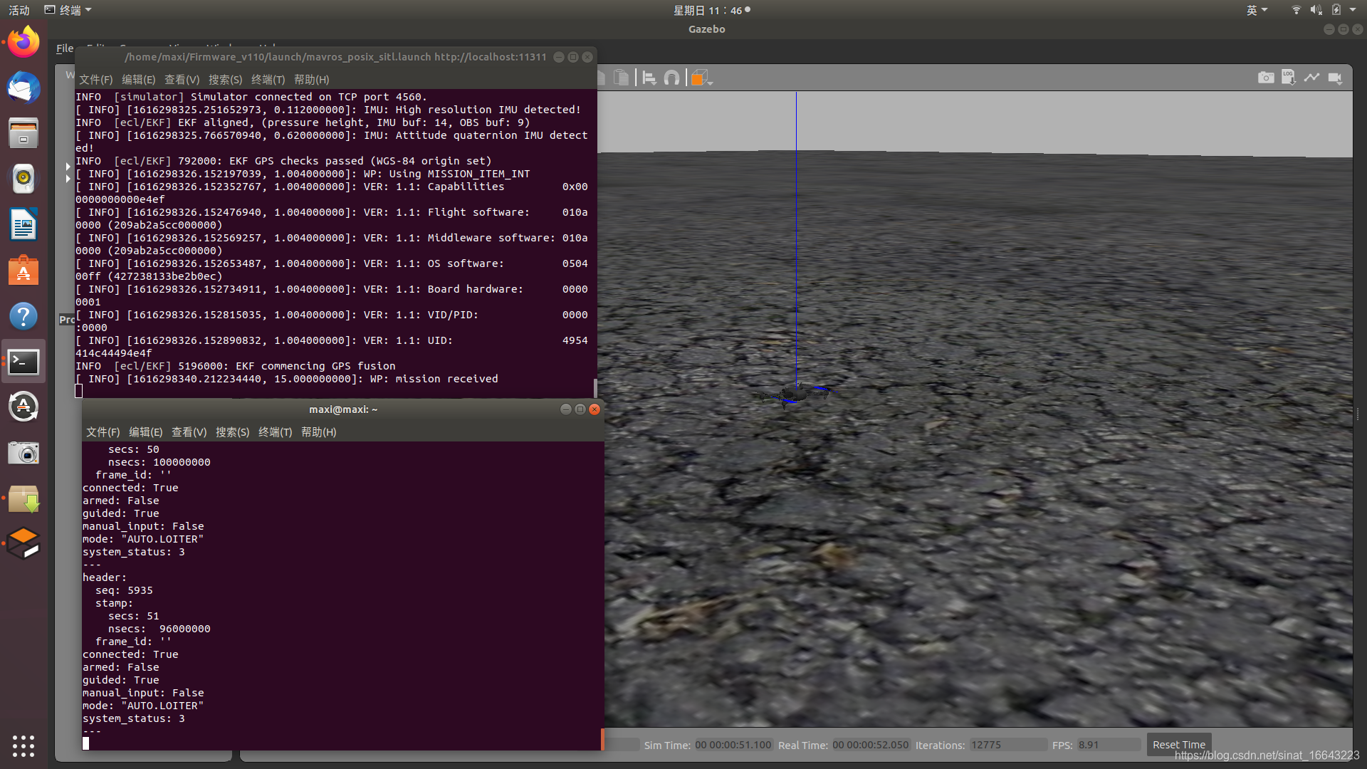Open Show Applications grid in dock
The height and width of the screenshot is (769, 1367).
pos(23,746)
